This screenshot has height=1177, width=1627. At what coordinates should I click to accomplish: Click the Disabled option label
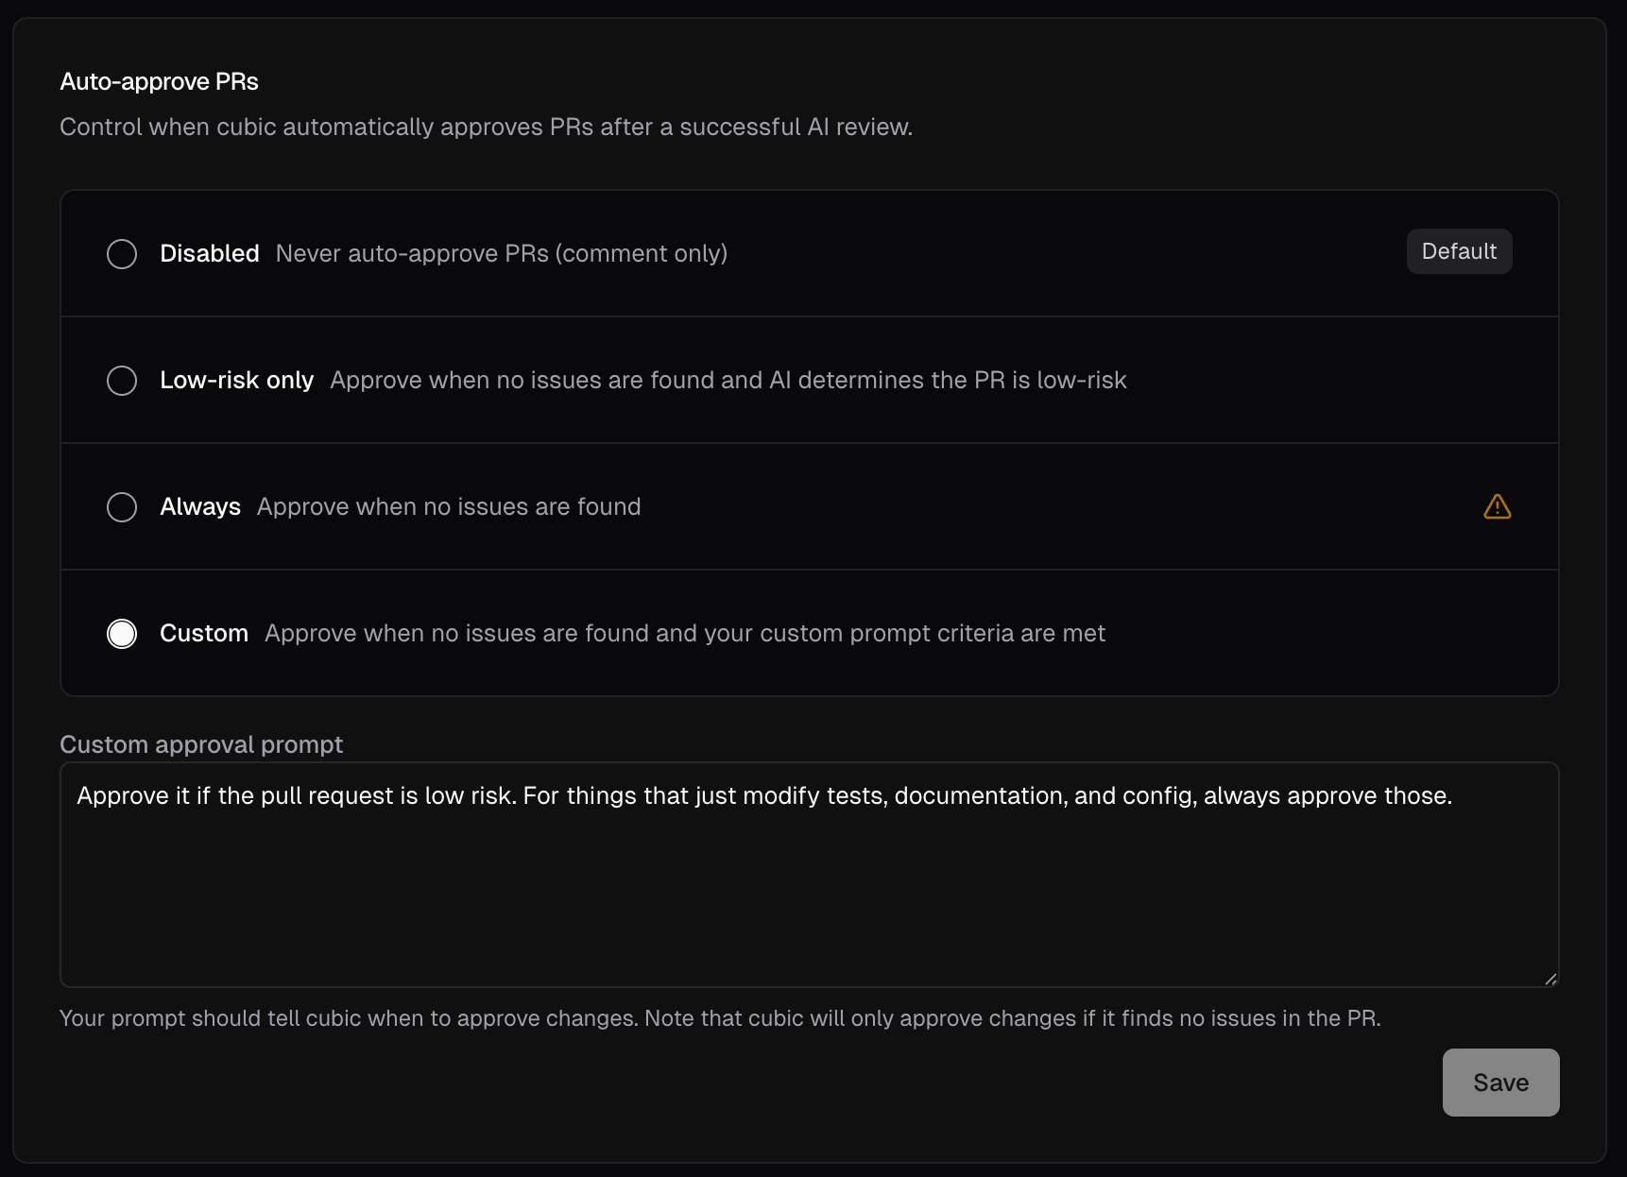click(209, 253)
